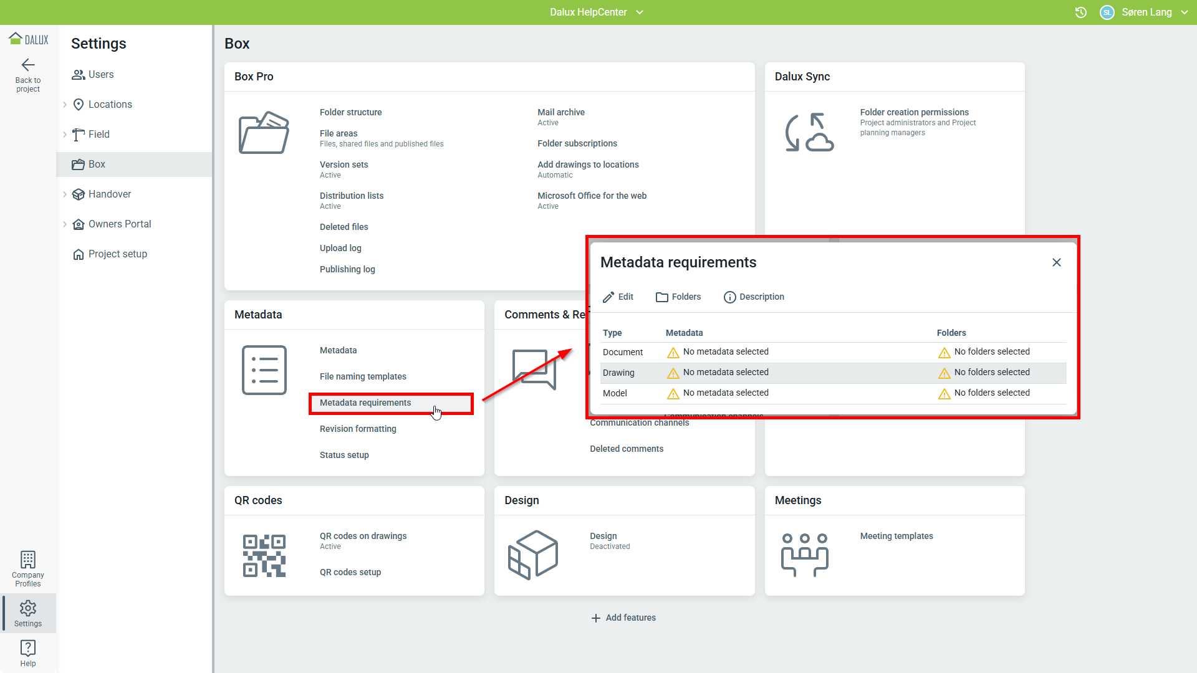Click the Back to project arrow
Viewport: 1197px width, 673px height.
tap(28, 65)
